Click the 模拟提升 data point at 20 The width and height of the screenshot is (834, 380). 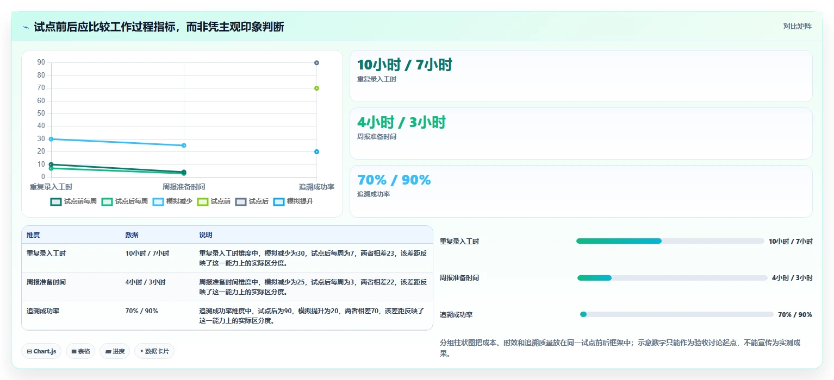(316, 151)
